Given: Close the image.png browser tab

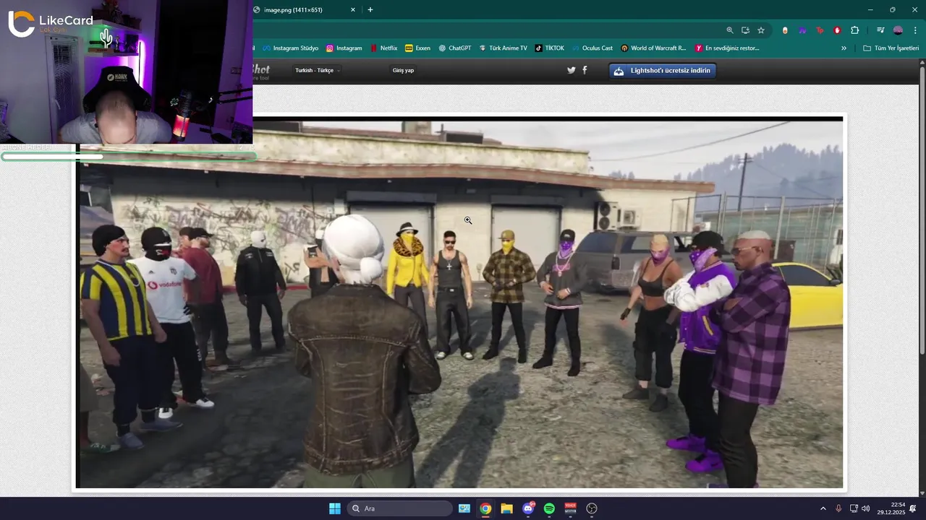Looking at the screenshot, I should click(x=353, y=10).
